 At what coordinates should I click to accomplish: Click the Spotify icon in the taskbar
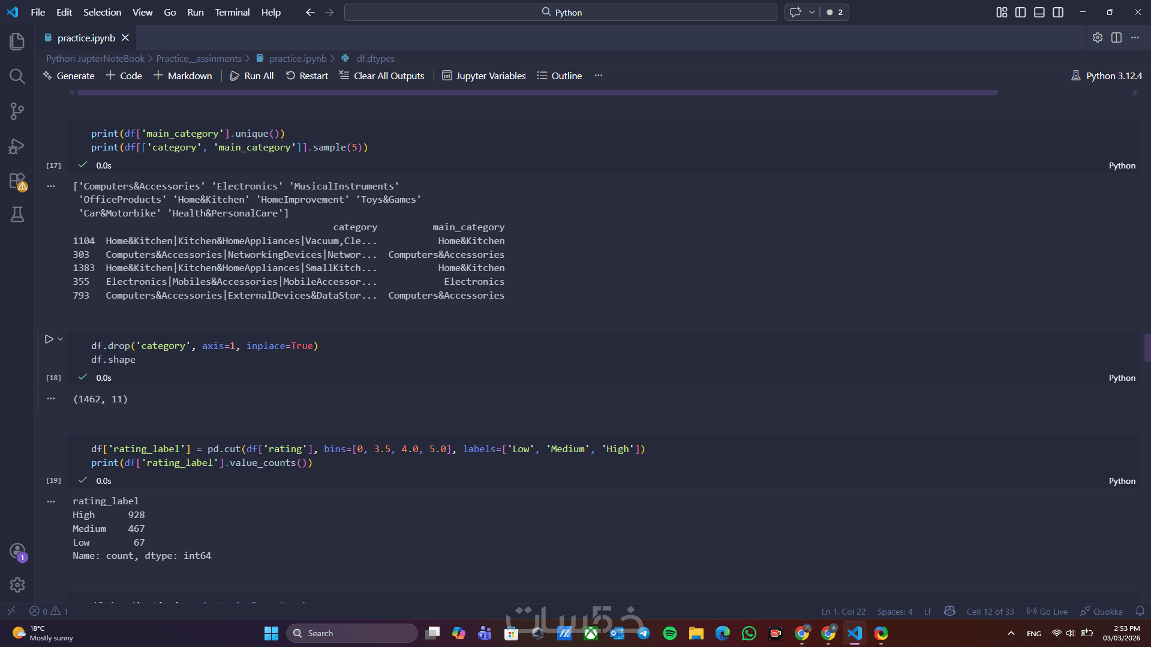(x=669, y=633)
